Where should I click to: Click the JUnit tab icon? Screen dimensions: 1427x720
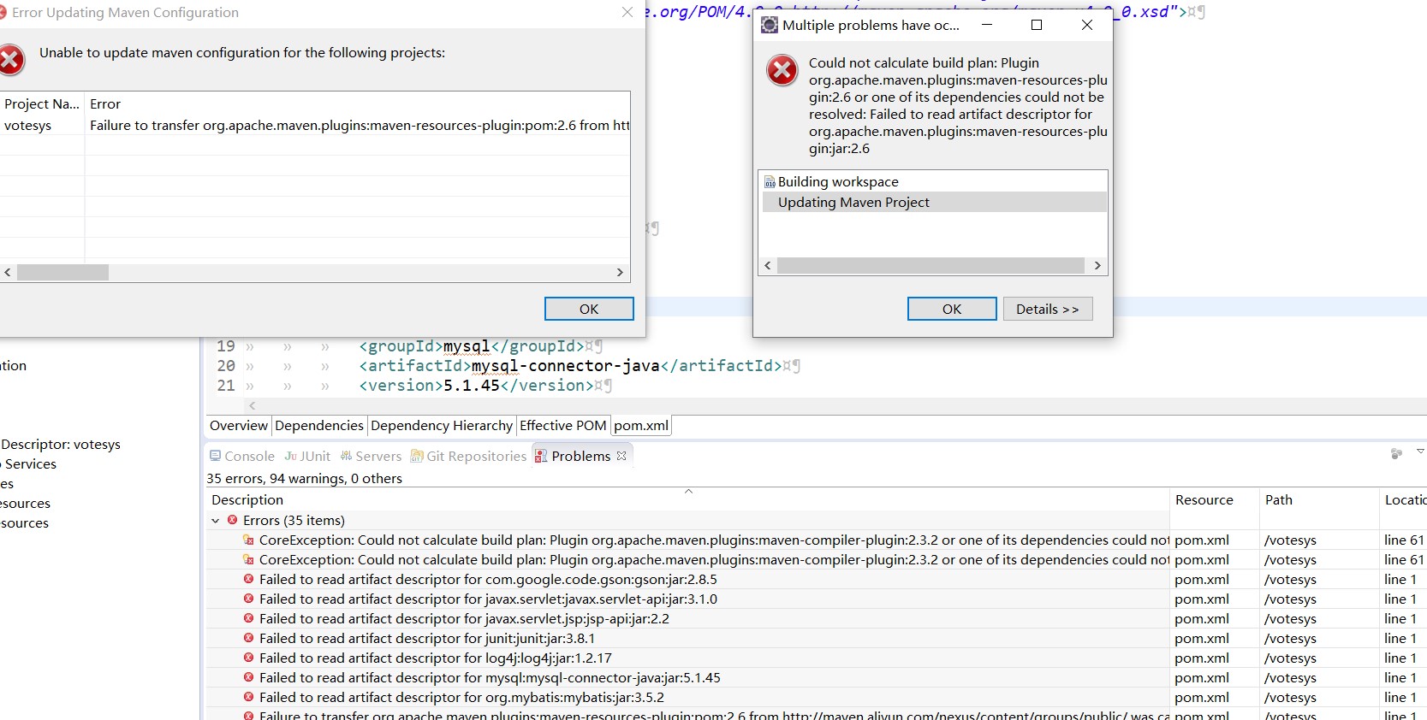tap(290, 456)
